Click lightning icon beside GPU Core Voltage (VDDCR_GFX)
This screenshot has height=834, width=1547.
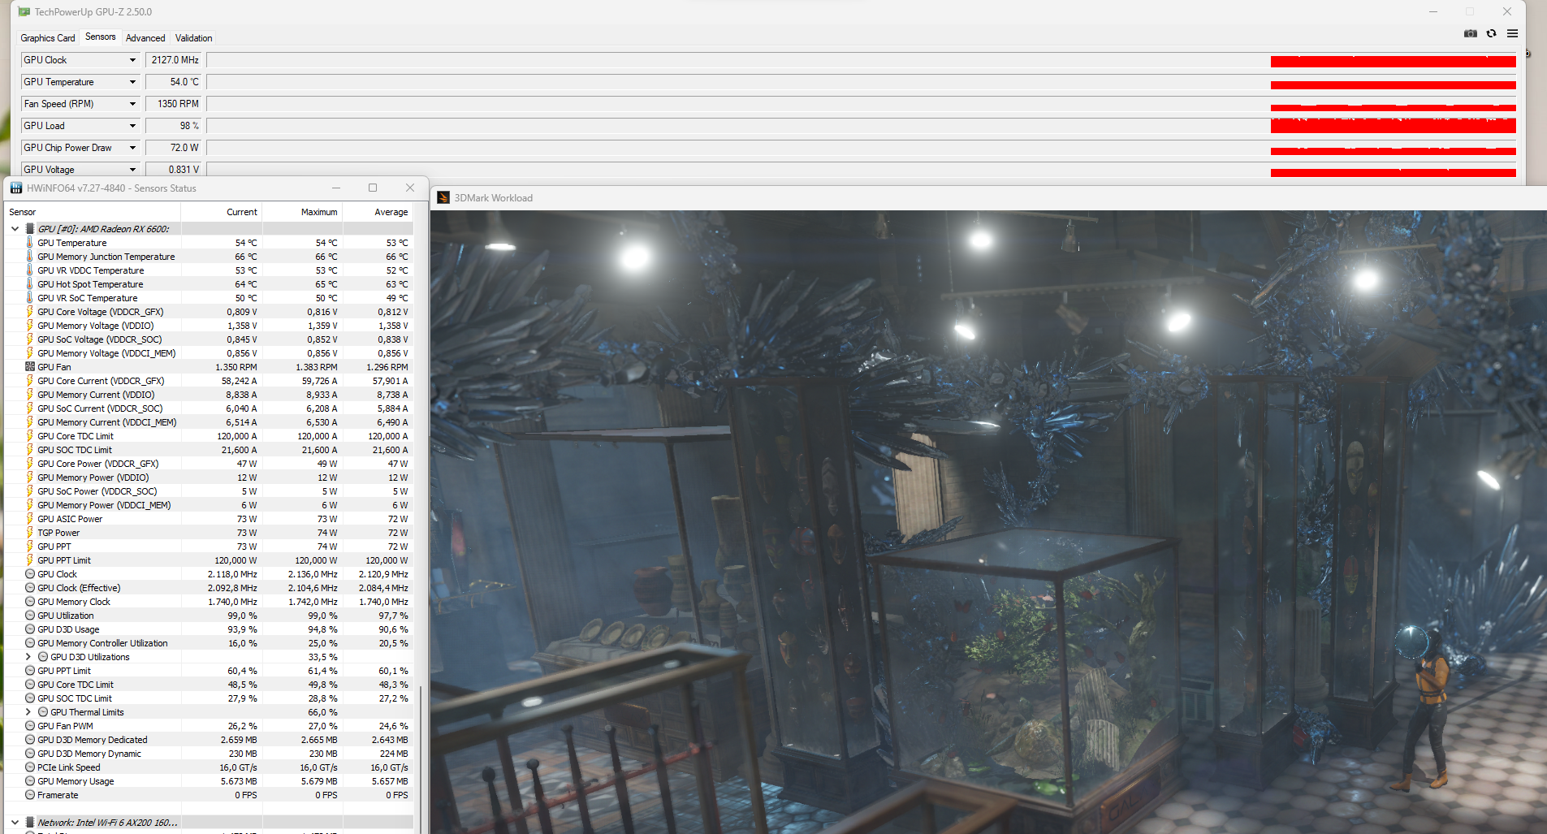[x=30, y=312]
